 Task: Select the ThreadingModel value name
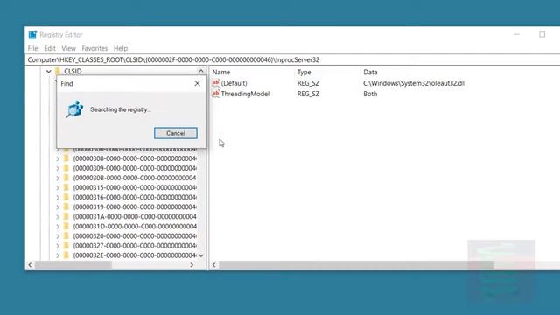click(245, 94)
